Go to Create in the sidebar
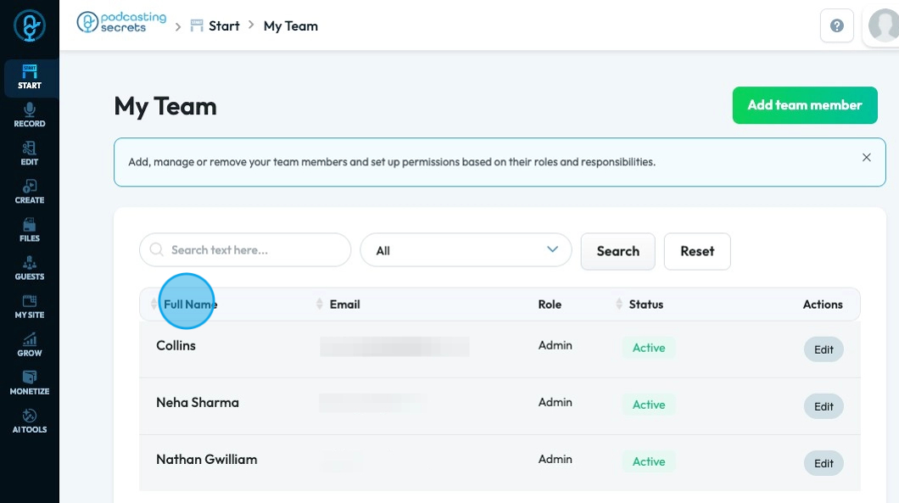 pos(30,192)
